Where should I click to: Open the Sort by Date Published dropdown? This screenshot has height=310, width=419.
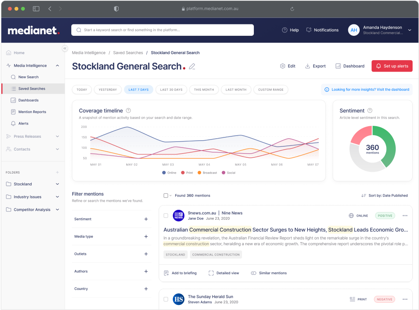[384, 195]
